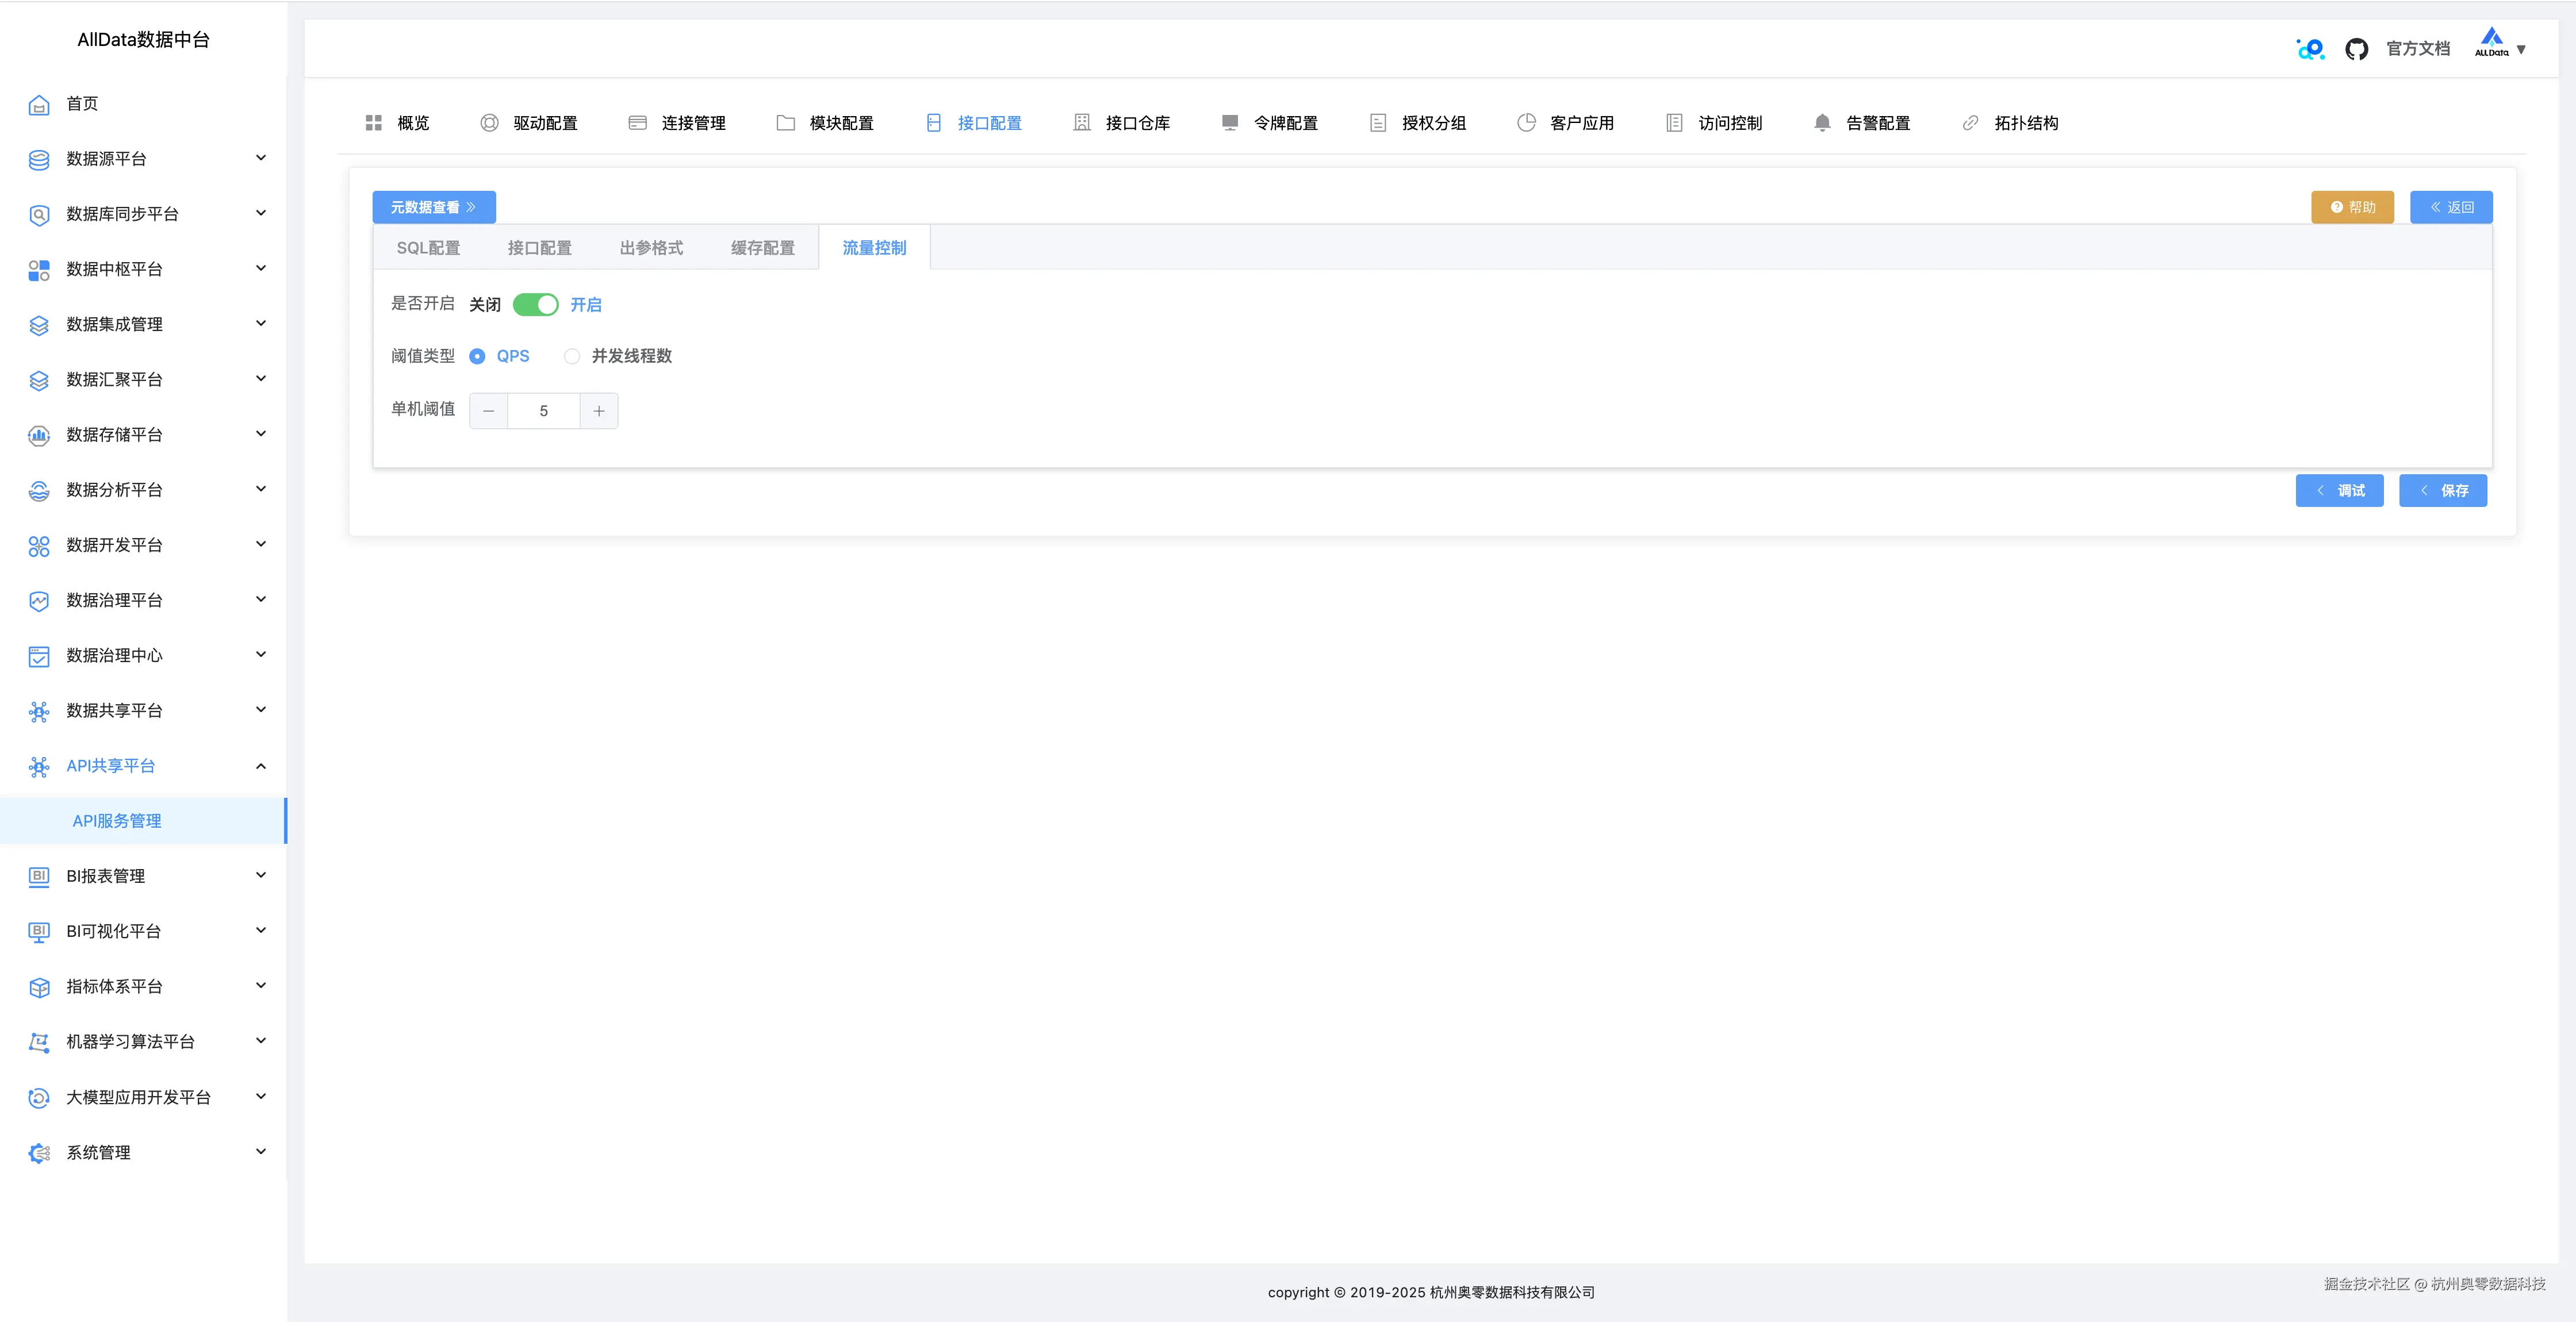Click the 告警配置 bell icon
Viewport: 2576px width, 1322px height.
(x=1822, y=123)
